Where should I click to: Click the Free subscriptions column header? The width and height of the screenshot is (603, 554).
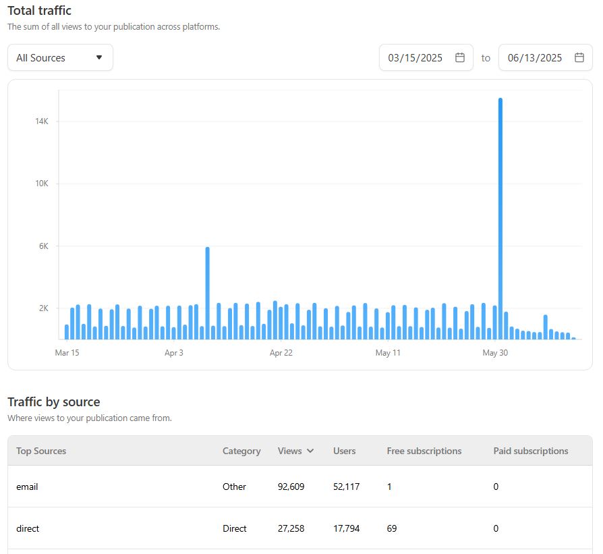coord(424,451)
